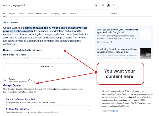The height and width of the screenshot is (116, 159).
Task: Open three-dot menu next to gemini.google.com result
Action: tap(35, 82)
